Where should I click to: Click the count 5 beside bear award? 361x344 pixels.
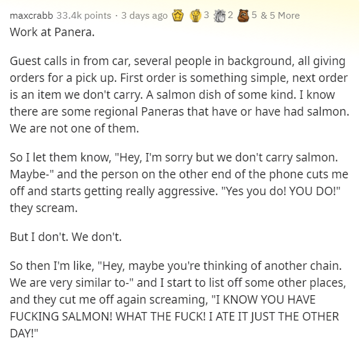[x=254, y=15]
